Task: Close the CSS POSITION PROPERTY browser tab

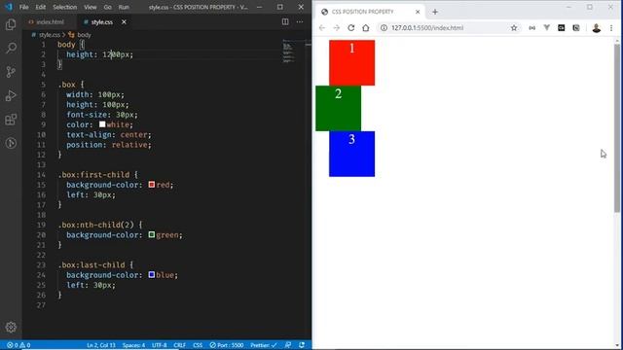Action: [418, 12]
